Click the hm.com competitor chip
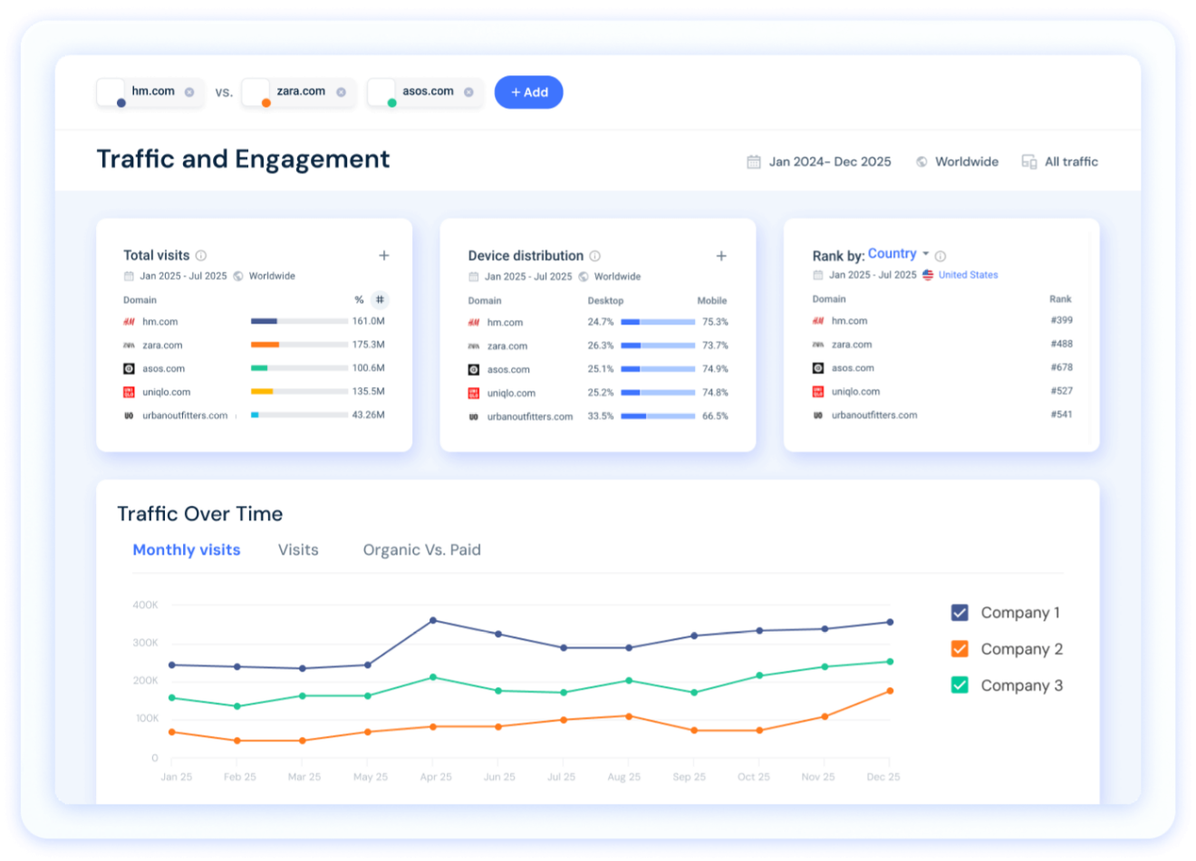This screenshot has height=861, width=1196. [x=149, y=92]
